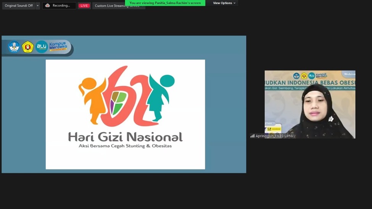Click the cloud recording icon
372x209 pixels.
[x=48, y=6]
